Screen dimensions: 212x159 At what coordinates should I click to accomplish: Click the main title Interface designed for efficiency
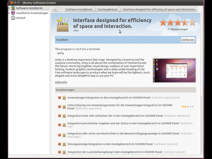click(x=112, y=23)
